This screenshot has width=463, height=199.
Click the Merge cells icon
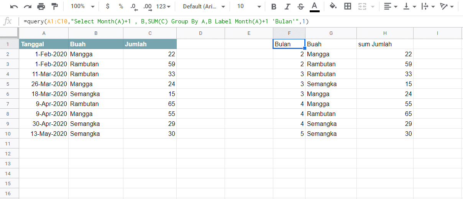pos(361,7)
